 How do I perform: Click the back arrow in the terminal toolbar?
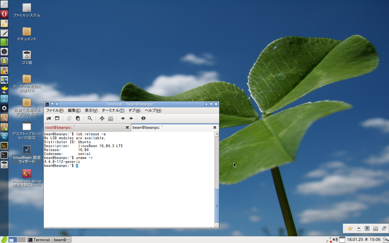(123, 118)
